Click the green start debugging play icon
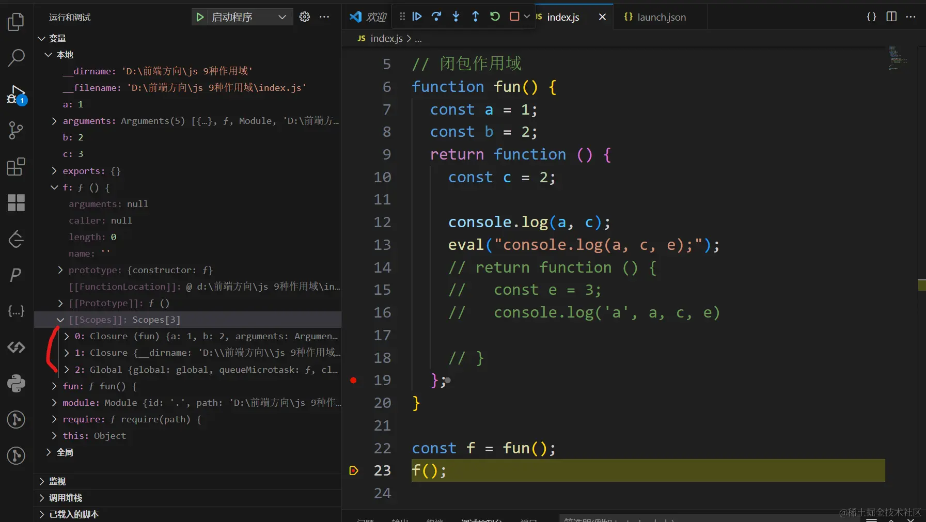This screenshot has width=926, height=522. tap(200, 17)
